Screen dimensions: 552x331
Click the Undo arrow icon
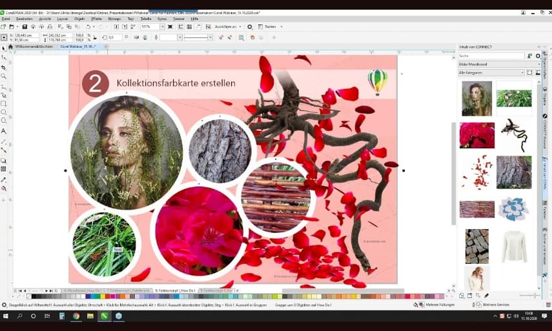coord(88,26)
